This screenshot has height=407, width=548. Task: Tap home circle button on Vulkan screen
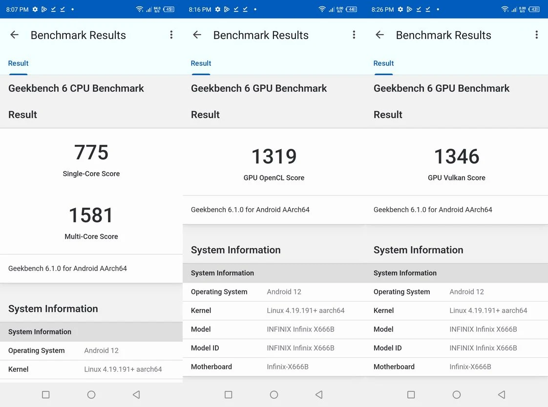click(457, 394)
